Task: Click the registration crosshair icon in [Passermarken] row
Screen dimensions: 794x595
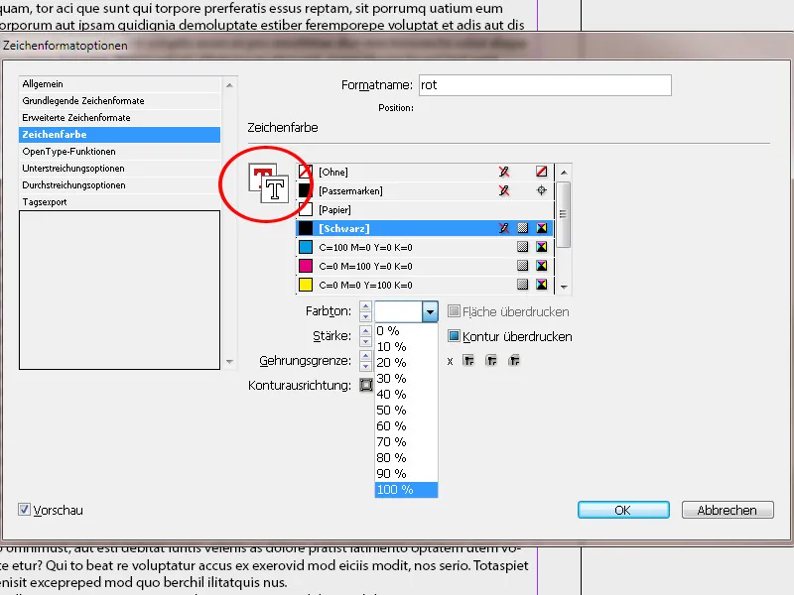Action: pyautogui.click(x=541, y=190)
